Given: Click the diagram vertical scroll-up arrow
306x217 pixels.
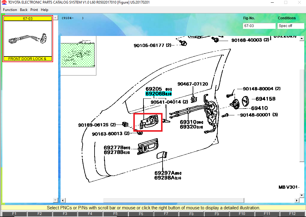Looking at the screenshot, I should 302,39.
